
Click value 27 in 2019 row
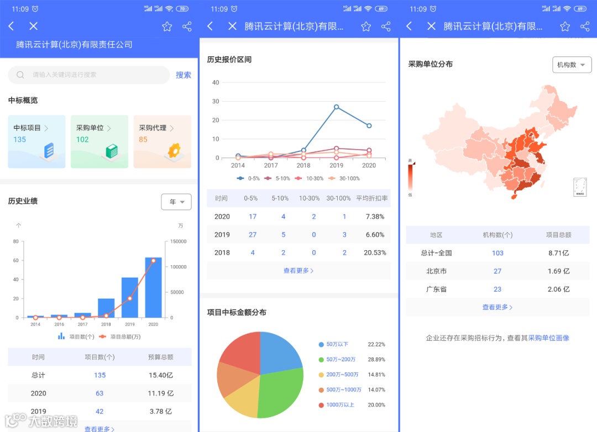point(253,235)
